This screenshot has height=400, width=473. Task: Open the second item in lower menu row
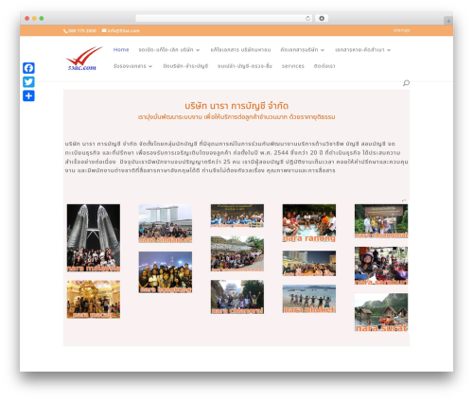(185, 66)
